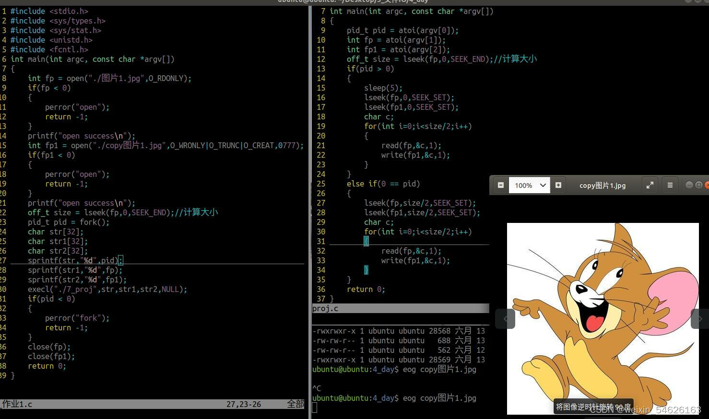Click the close(fp1); line
The image size is (709, 419).
[x=51, y=356]
